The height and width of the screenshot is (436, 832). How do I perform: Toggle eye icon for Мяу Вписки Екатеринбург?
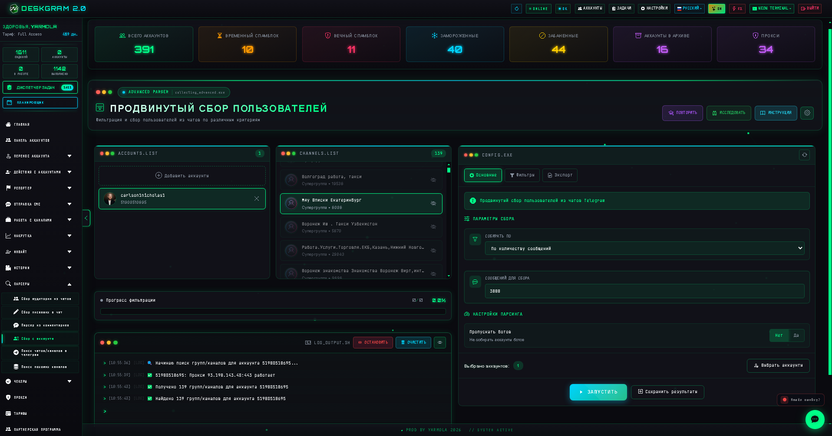[x=433, y=203]
